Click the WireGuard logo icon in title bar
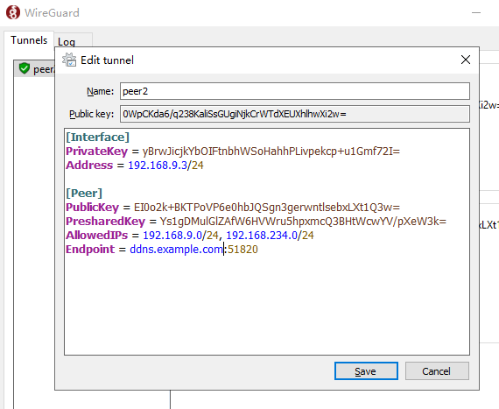Image resolution: width=499 pixels, height=409 pixels. tap(13, 13)
